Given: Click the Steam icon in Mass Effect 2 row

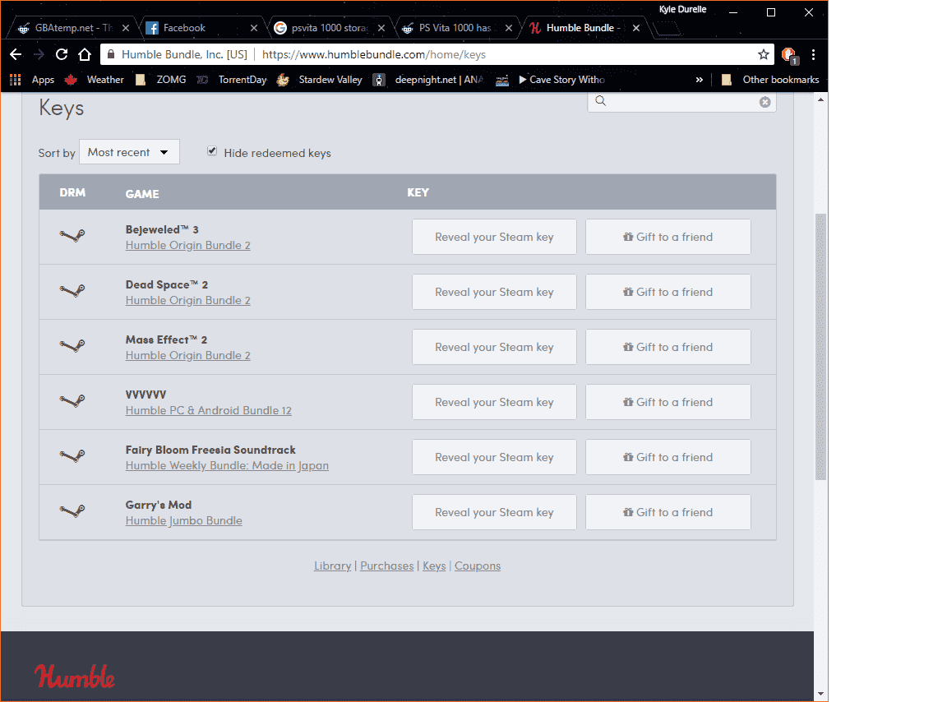Looking at the screenshot, I should point(72,345).
